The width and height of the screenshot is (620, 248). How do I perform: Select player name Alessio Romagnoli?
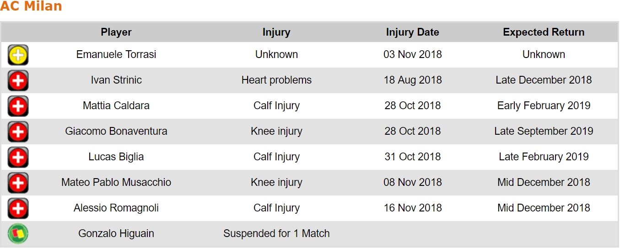click(x=116, y=208)
